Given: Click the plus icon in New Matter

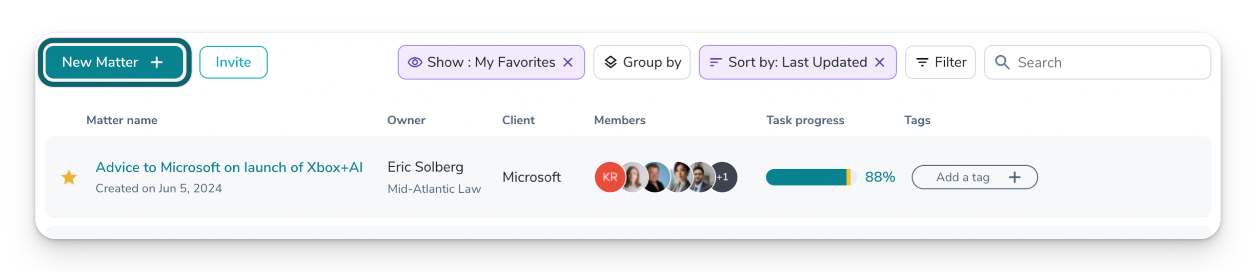Looking at the screenshot, I should pyautogui.click(x=157, y=62).
